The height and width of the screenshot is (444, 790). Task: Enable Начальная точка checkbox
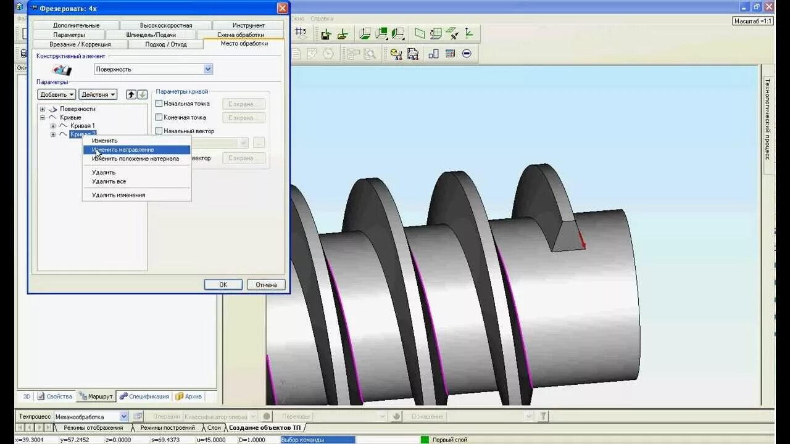click(159, 104)
